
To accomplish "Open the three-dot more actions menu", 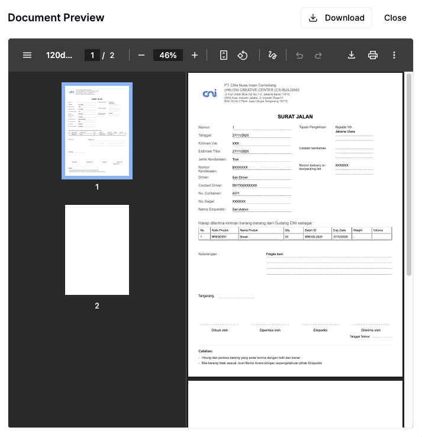I will coord(394,55).
